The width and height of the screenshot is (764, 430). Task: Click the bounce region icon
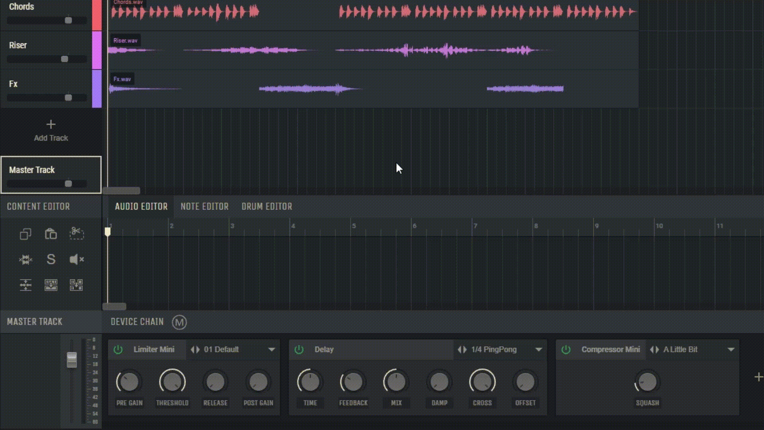click(51, 285)
